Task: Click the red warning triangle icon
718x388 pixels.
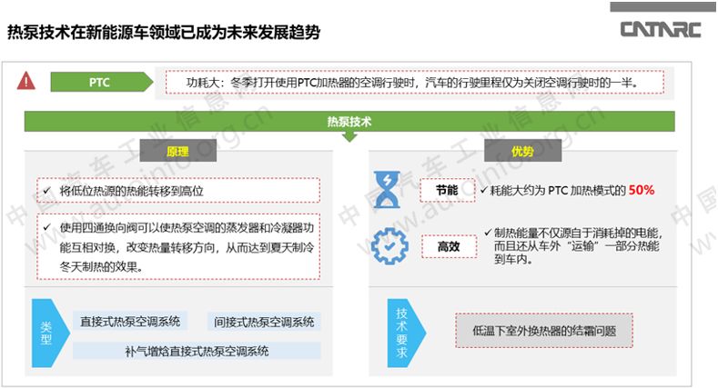Action: coord(26,82)
